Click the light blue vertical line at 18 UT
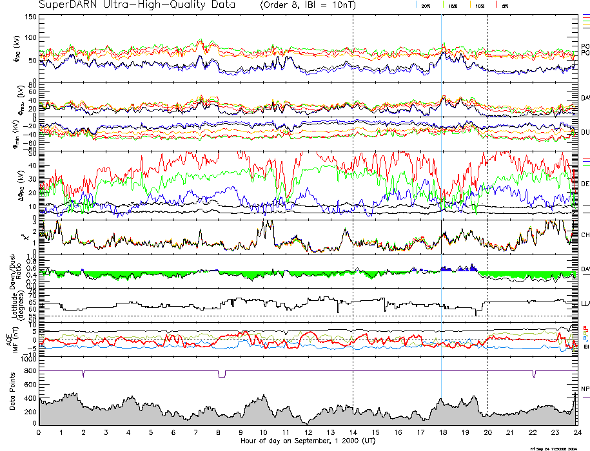 pyautogui.click(x=441, y=193)
